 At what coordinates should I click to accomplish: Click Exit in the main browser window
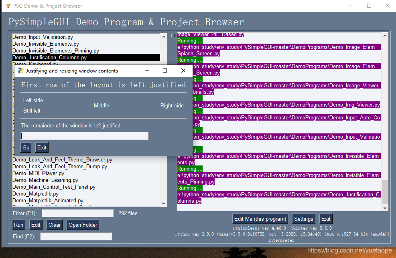326,219
